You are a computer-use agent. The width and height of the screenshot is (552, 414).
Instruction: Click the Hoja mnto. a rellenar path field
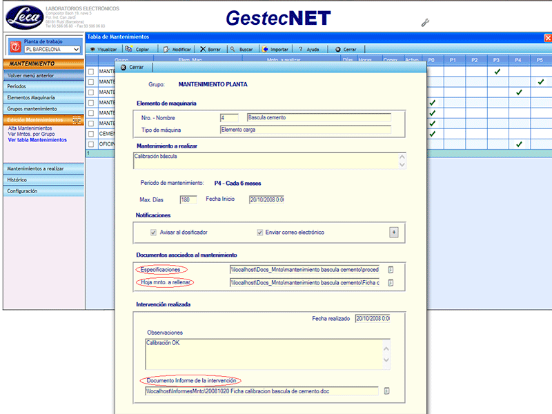tap(304, 283)
